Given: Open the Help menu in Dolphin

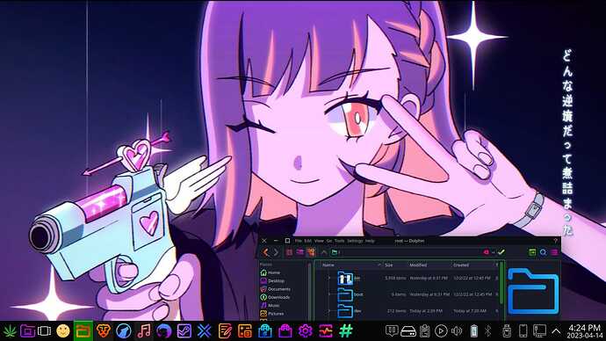Looking at the screenshot, I should click(x=370, y=241).
